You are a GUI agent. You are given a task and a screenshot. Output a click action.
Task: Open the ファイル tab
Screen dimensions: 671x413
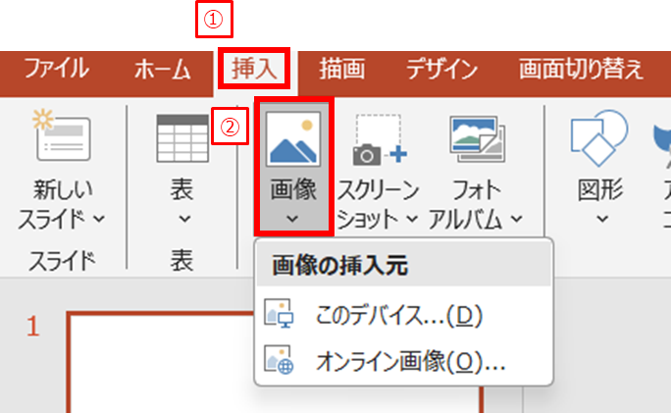click(x=56, y=70)
